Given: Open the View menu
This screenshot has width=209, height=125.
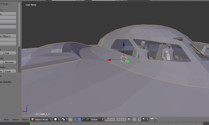Looking at the screenshot, I should pos(6,120).
